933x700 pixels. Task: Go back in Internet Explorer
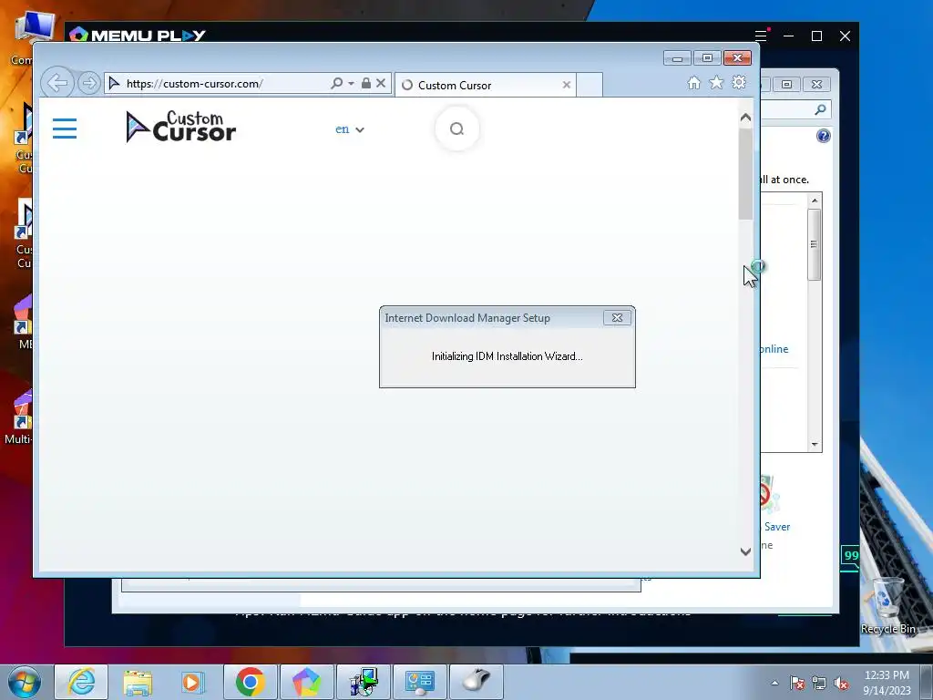(x=57, y=83)
